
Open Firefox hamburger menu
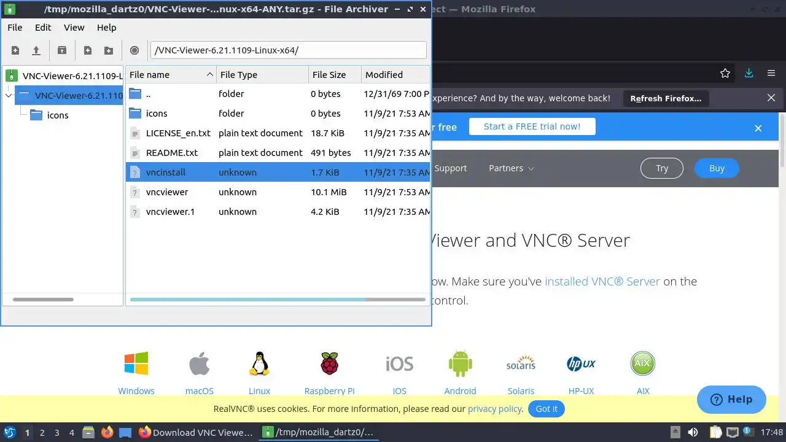pyautogui.click(x=771, y=73)
